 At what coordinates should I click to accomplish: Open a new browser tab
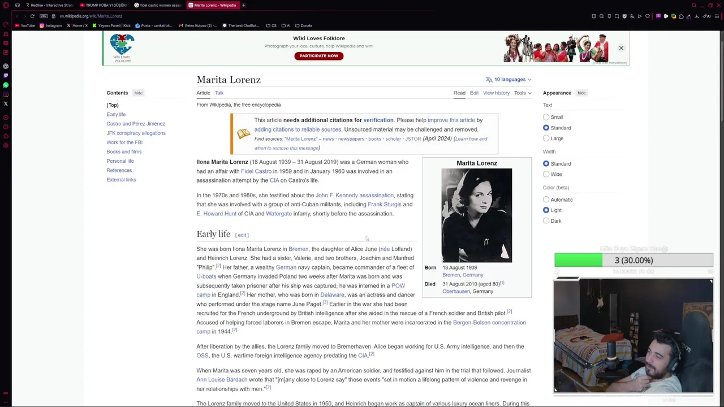244,5
